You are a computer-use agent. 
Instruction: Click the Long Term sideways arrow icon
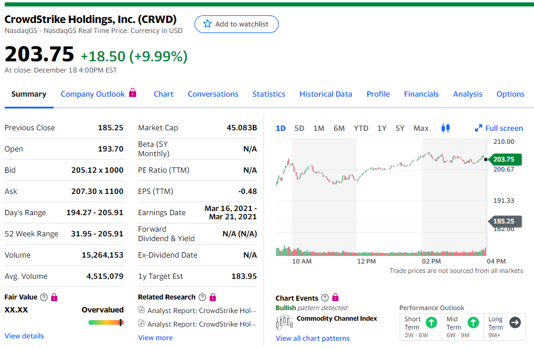pos(515,322)
